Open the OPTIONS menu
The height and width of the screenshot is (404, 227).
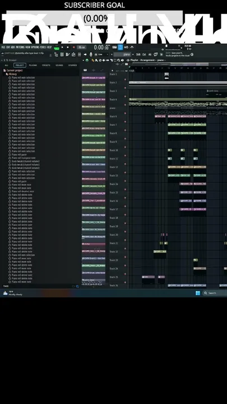(x=35, y=47)
